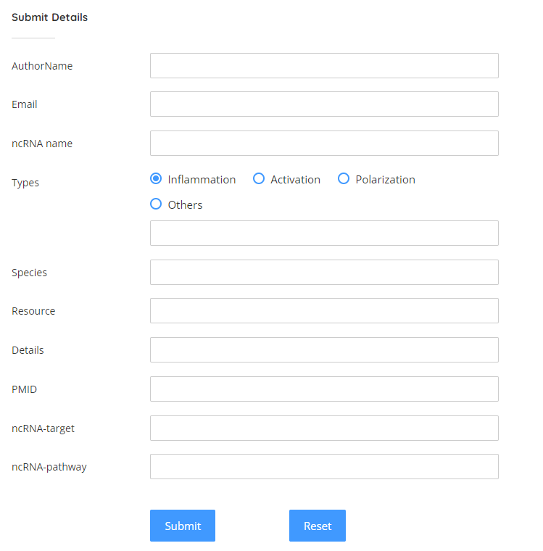Click the Resource text field
This screenshot has width=543, height=551.
pyautogui.click(x=324, y=311)
